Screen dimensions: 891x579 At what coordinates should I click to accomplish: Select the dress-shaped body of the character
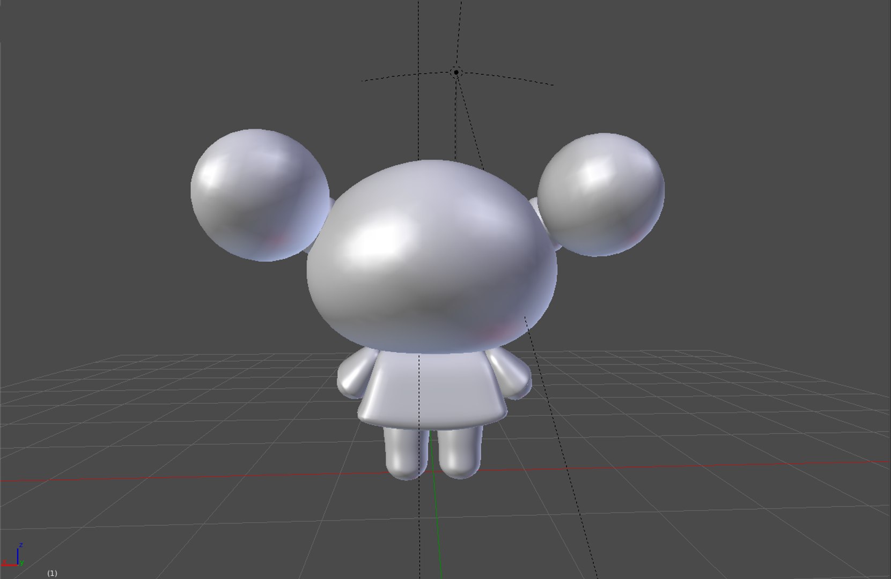click(x=432, y=390)
